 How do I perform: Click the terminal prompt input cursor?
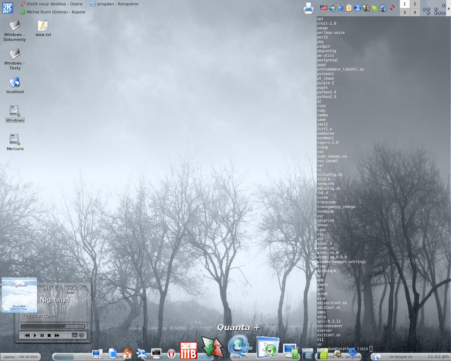[x=371, y=349]
